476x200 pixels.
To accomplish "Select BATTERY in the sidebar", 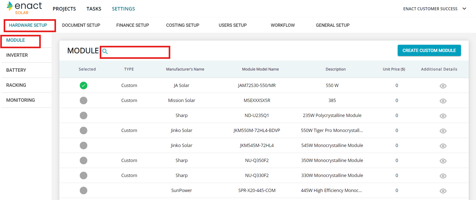I will 16,70.
